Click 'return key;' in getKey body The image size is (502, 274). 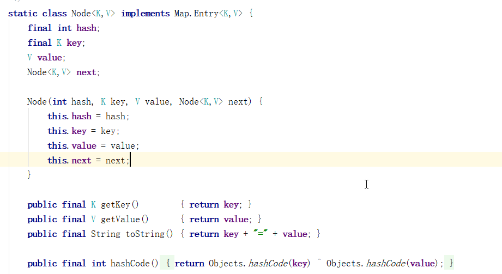pyautogui.click(x=216, y=205)
